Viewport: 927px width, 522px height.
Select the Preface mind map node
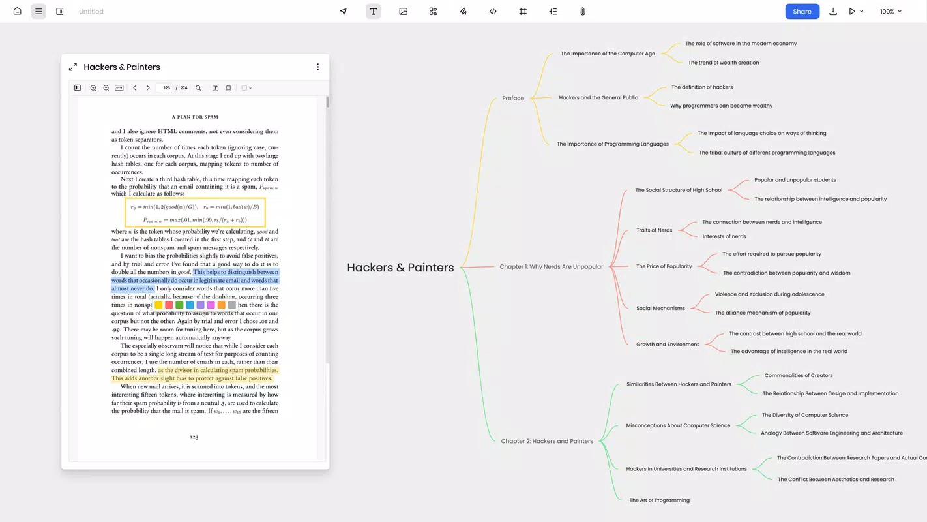pos(513,98)
